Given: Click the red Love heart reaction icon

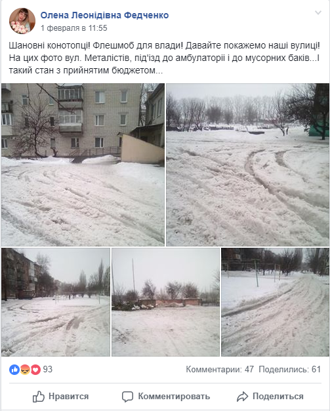Looking at the screenshot, I should (35, 370).
